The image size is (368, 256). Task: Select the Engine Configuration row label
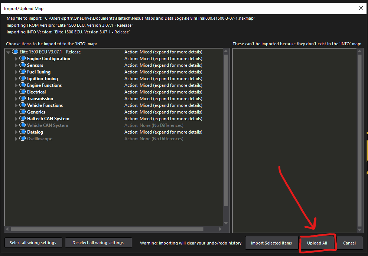coord(49,59)
